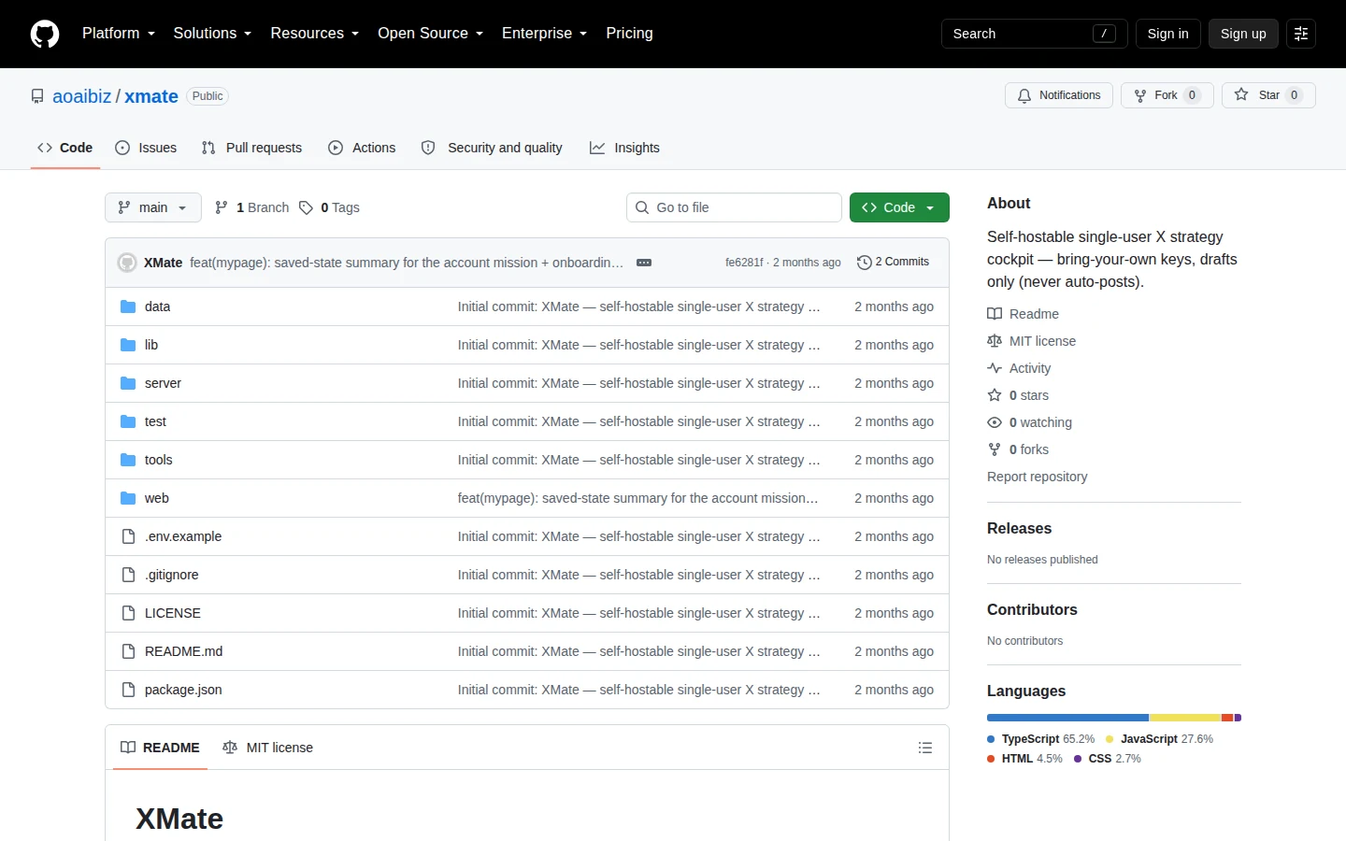Click the header Search field
Screen dimensions: 1346x841
[x=1035, y=34]
